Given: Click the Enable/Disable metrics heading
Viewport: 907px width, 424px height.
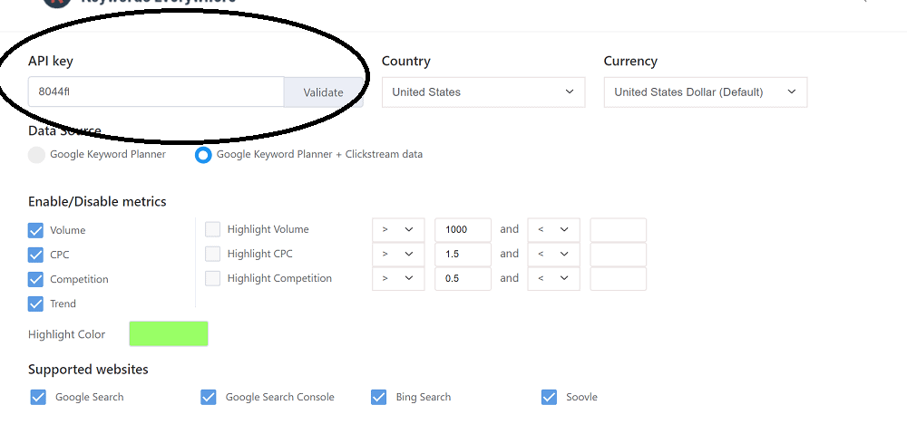Looking at the screenshot, I should [97, 202].
